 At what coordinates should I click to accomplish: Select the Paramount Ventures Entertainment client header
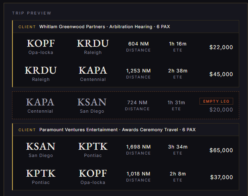(126, 130)
